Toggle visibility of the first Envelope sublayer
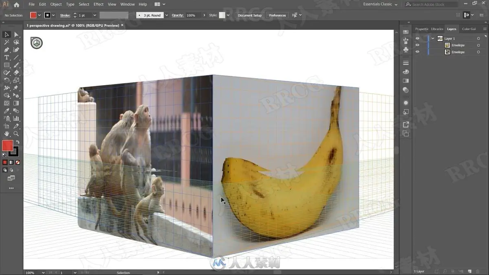 tap(417, 45)
